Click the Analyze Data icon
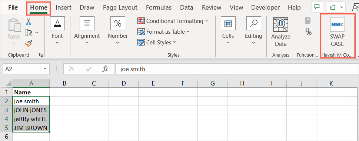359x141 pixels. pos(281,24)
